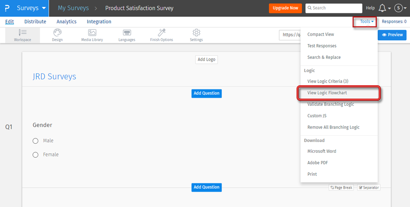
Task: Expand the Surveys dropdown
Action: pos(31,8)
